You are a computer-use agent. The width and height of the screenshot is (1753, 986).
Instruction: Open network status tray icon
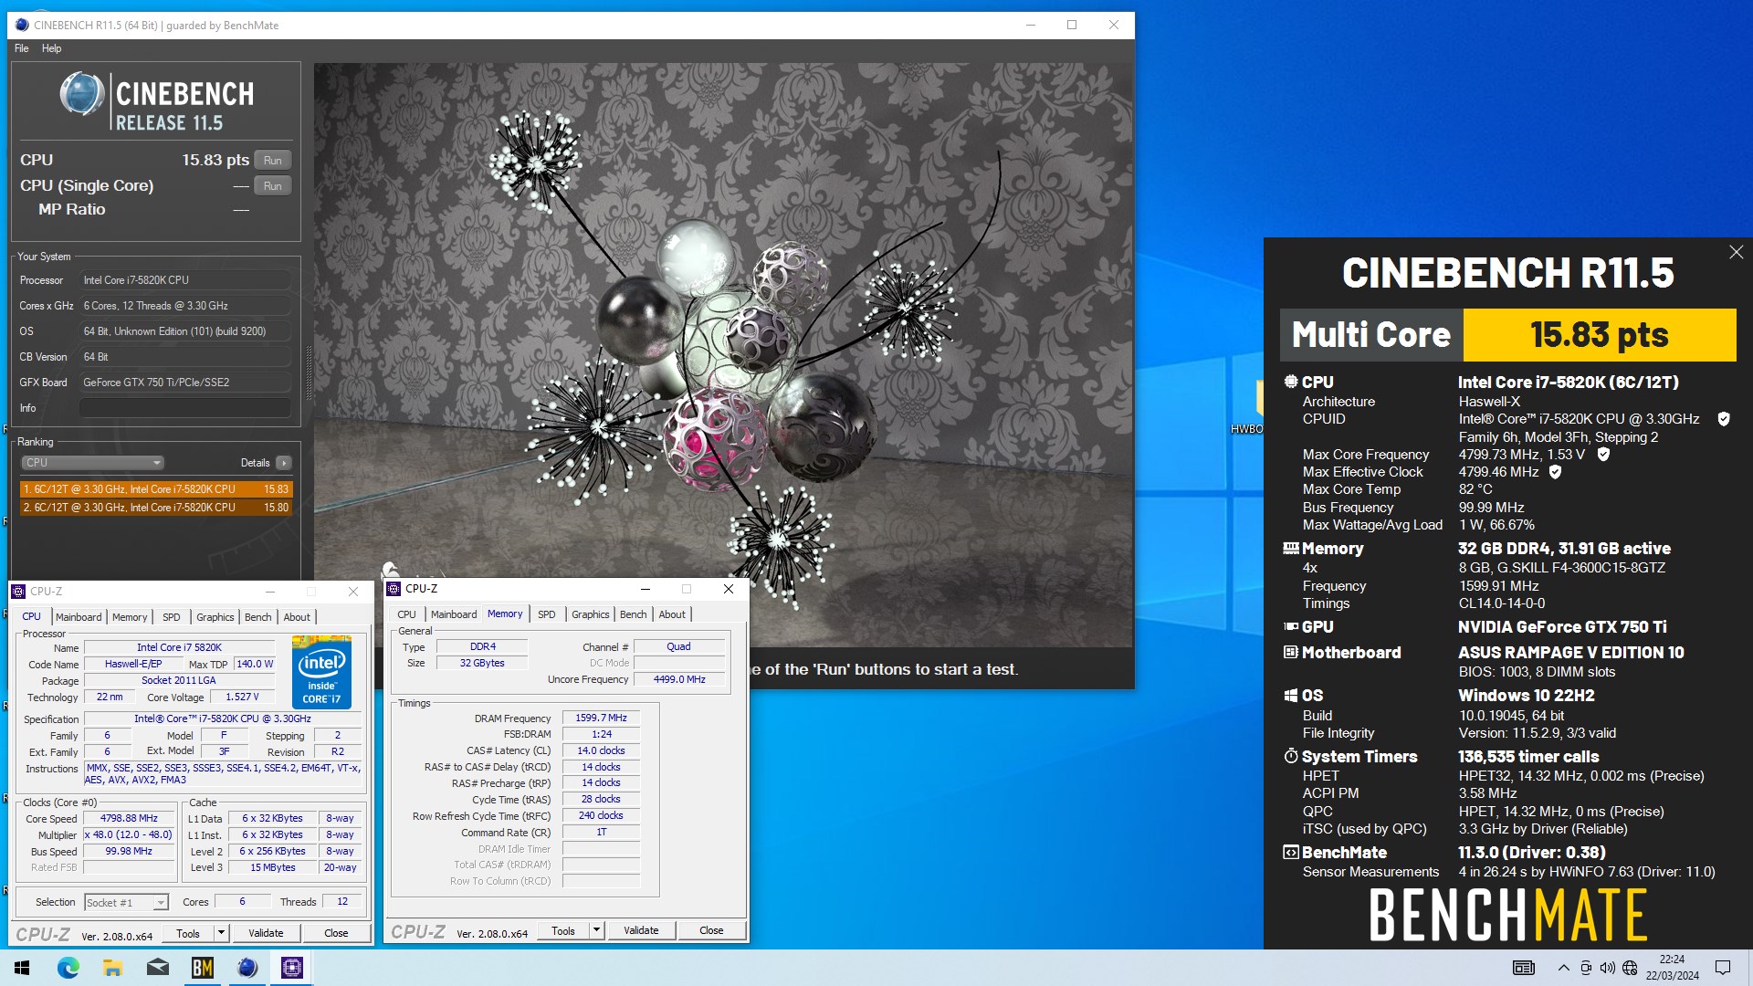[1586, 968]
